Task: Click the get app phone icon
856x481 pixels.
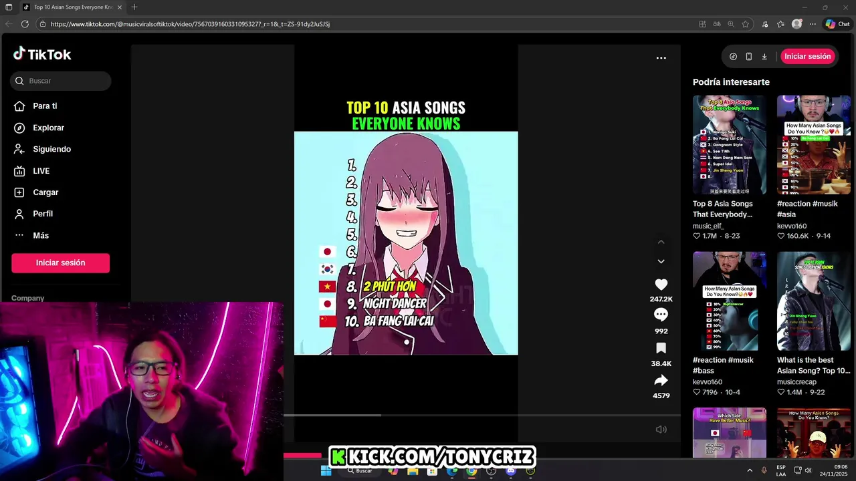Action: (x=748, y=57)
